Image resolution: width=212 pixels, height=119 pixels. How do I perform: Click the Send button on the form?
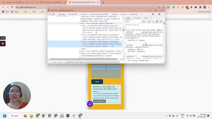click(x=97, y=82)
